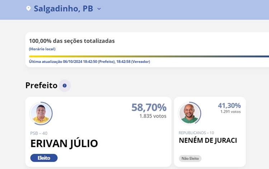Click the sections totalized progress bar

(149, 56)
